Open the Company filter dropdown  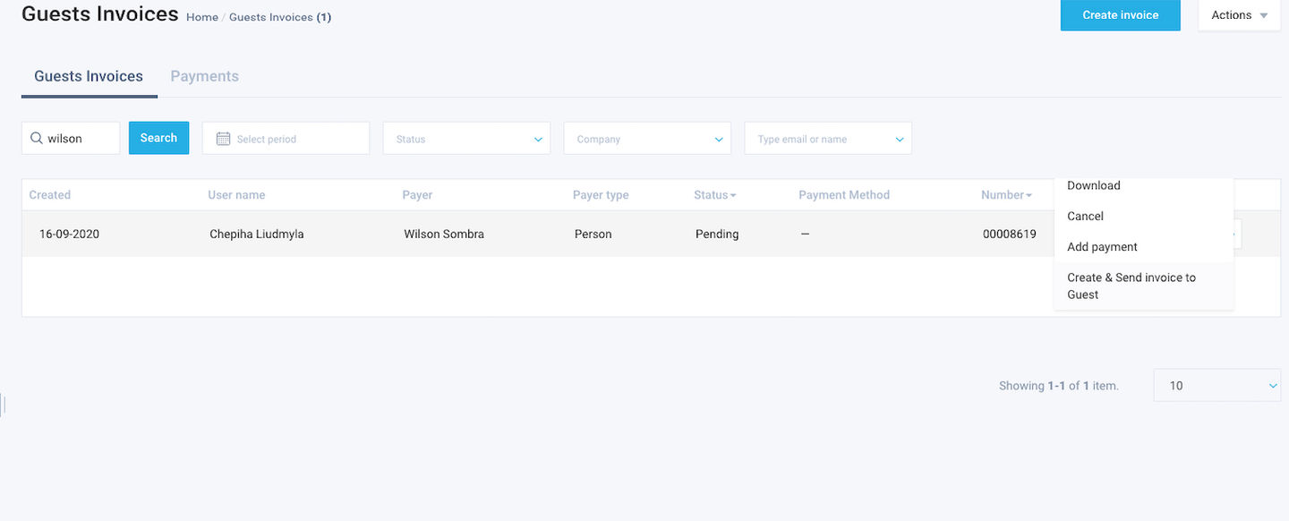pyautogui.click(x=647, y=139)
